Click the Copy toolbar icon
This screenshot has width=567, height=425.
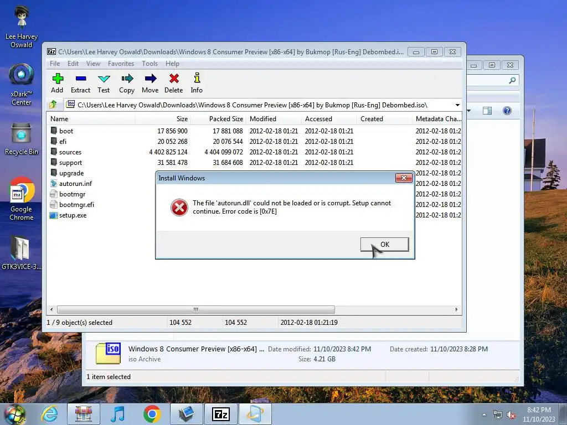(127, 79)
